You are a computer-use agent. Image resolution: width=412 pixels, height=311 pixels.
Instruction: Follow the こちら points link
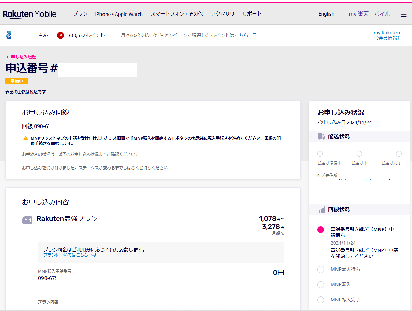(x=241, y=35)
